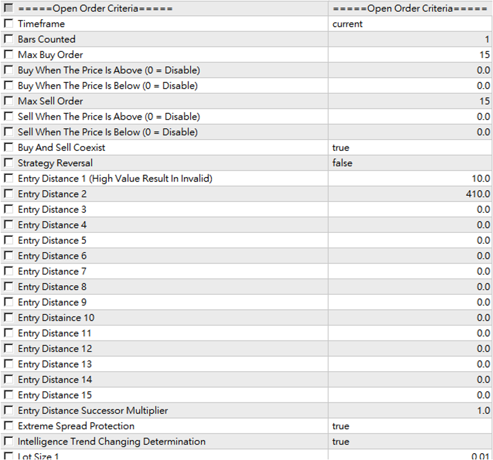Check the Extreme Spread Protection box
Image resolution: width=493 pixels, height=460 pixels.
tap(9, 426)
